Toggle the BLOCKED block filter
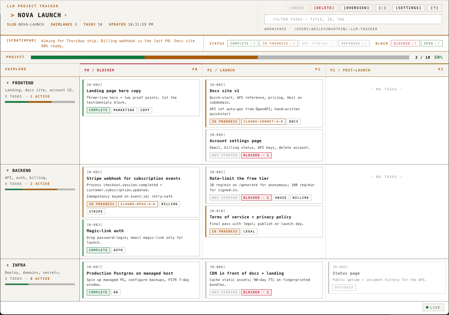Screen dimensions: 449x315 pos(405,43)
